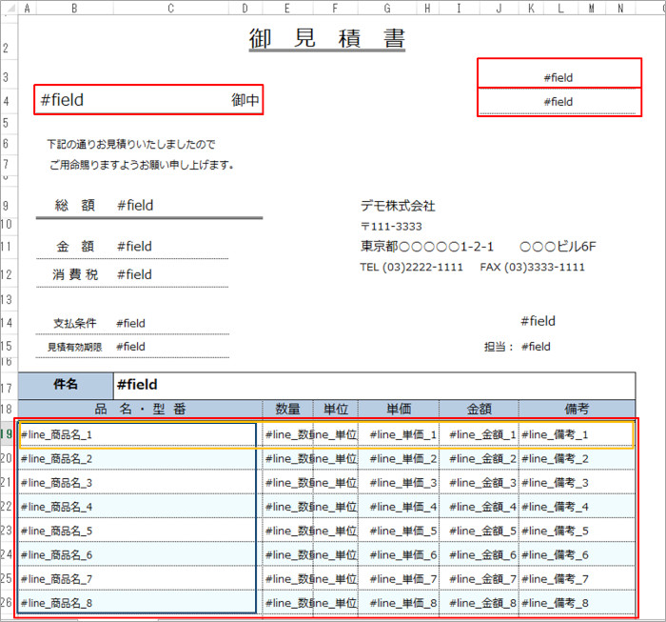This screenshot has width=666, height=622.
Task: Click the address 東京都○○○○○1-2-1
Action: (427, 247)
